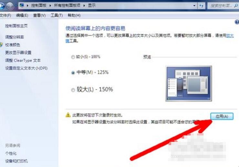Click the yellow warning triangle icon

[x=68, y=115]
